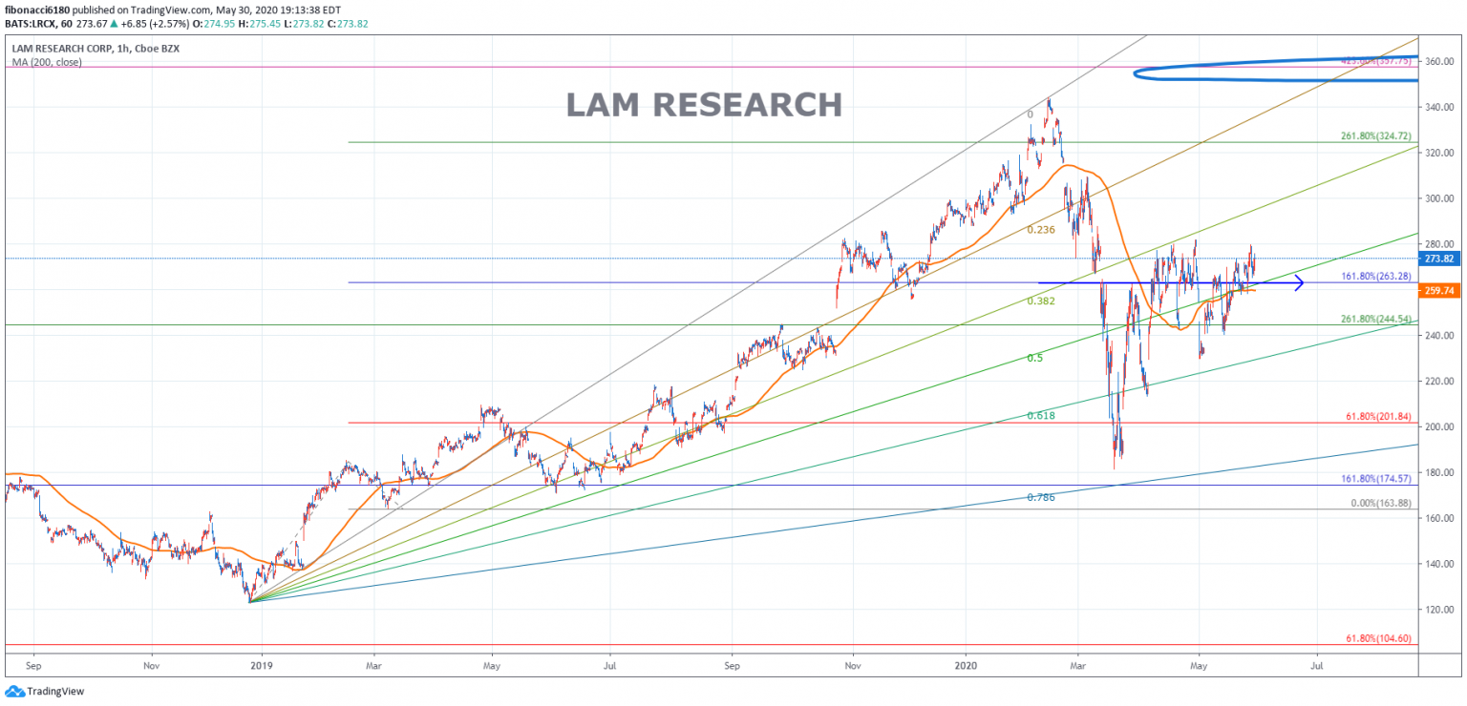Click the orange 259.74 moving average price tag
The height and width of the screenshot is (706, 1467).
[x=1439, y=291]
